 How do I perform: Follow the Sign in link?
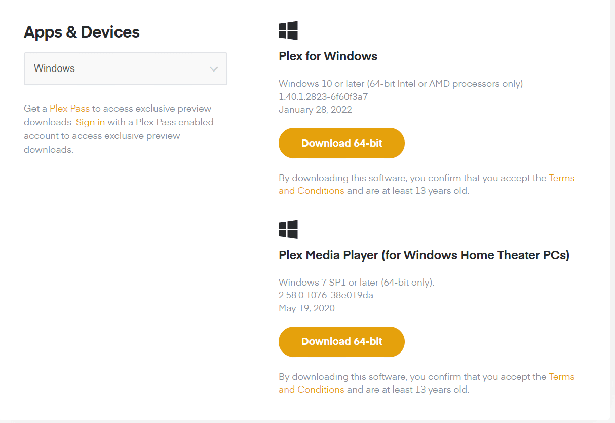point(90,122)
